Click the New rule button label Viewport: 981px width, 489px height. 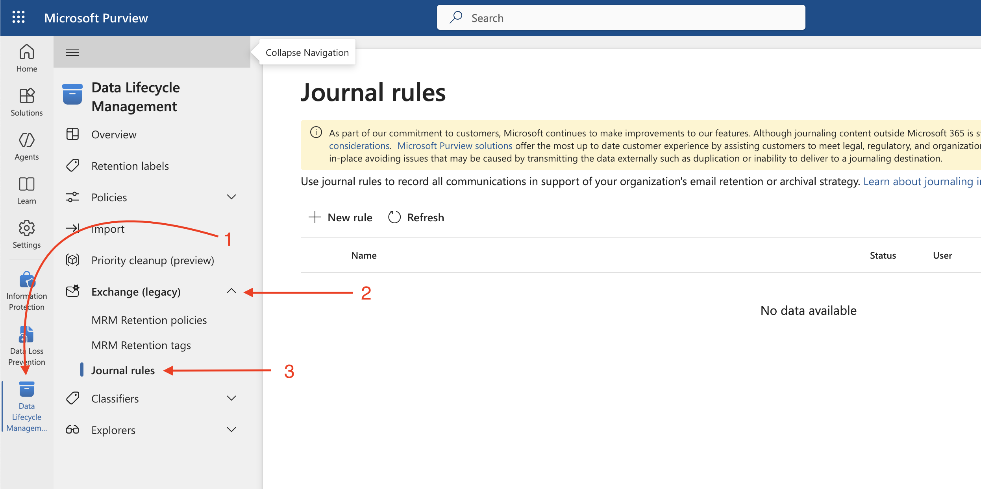350,217
